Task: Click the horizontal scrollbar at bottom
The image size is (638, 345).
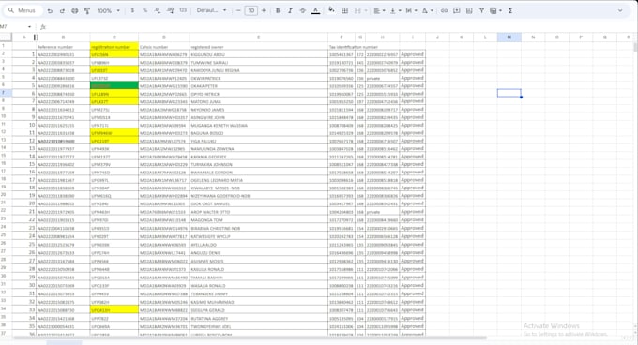Action: (x=251, y=337)
